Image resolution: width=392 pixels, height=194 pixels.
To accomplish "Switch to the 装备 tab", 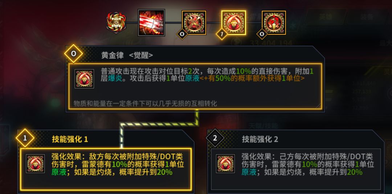I will pos(366,17).
